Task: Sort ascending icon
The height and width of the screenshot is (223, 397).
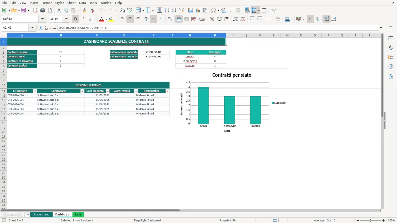Action: (x=167, y=10)
